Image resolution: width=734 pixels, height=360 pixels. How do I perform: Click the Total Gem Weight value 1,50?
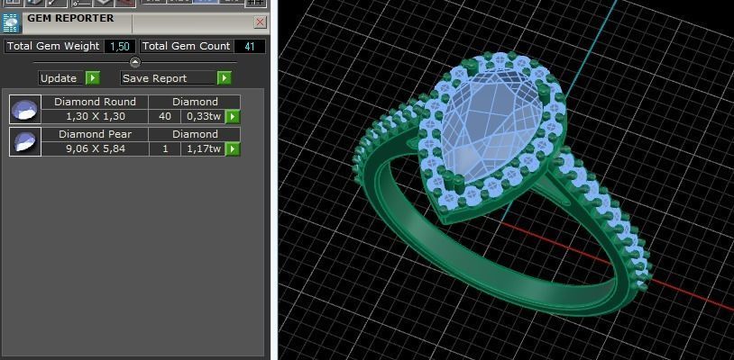tap(120, 46)
